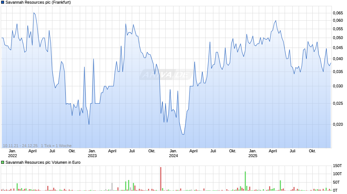The image size is (347, 194).
Task: Click the price axis label 0,020
Action: tap(338, 125)
